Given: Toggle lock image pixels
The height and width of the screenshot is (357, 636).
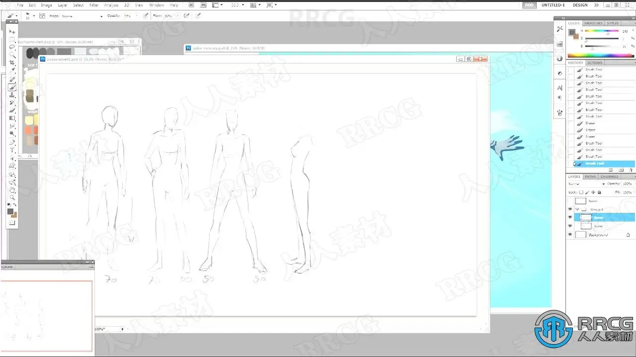Looking at the screenshot, I should (x=588, y=192).
